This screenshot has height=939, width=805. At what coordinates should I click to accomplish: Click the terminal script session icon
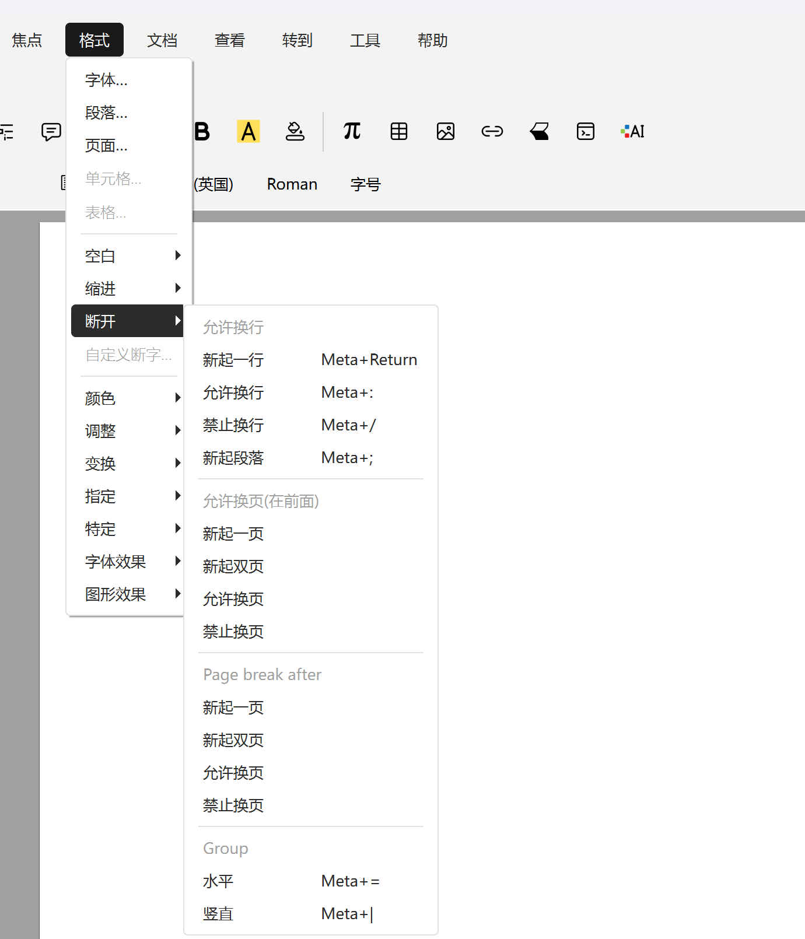point(585,132)
